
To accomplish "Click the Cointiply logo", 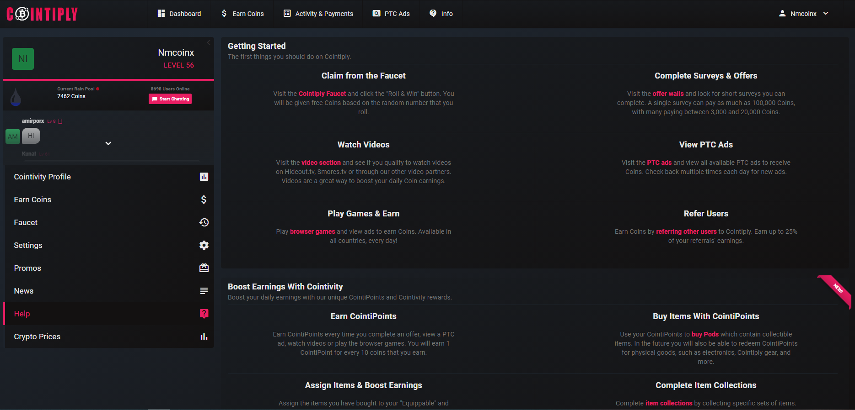I will 42,14.
